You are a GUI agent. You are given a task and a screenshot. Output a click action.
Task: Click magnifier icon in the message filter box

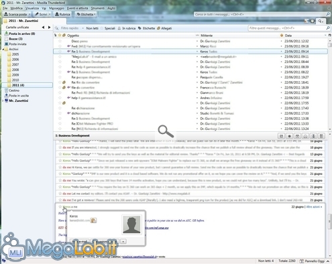(328, 28)
